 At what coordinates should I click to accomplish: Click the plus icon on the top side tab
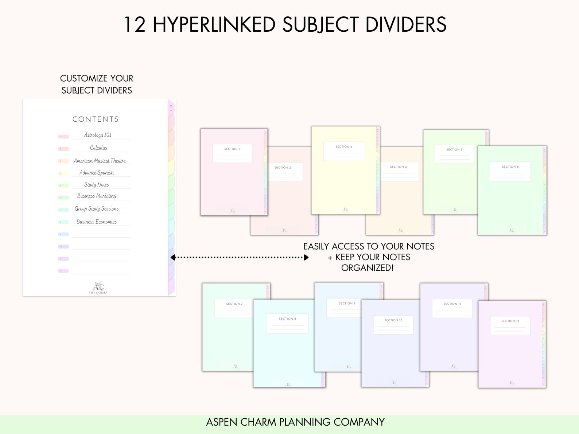click(x=171, y=110)
